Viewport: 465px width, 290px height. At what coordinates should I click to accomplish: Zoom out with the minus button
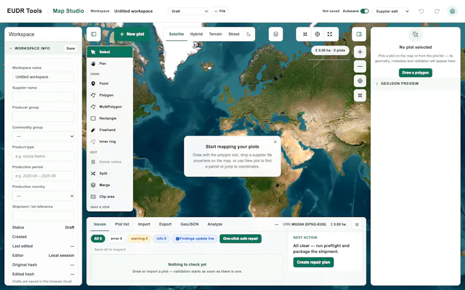click(x=360, y=66)
